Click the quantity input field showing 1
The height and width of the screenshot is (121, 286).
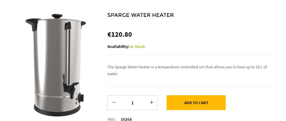[x=132, y=103]
